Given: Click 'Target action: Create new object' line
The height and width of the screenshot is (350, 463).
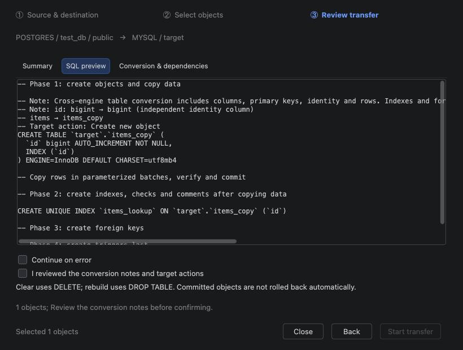Looking at the screenshot, I should (x=89, y=126).
